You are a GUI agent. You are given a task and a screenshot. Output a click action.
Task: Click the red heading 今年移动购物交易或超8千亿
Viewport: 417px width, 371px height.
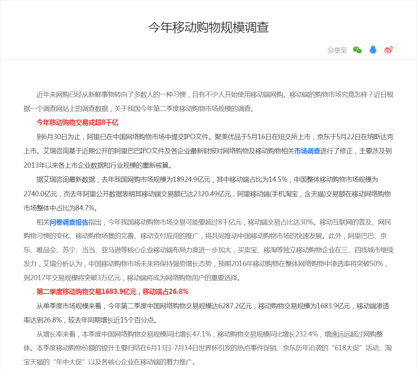tap(77, 122)
